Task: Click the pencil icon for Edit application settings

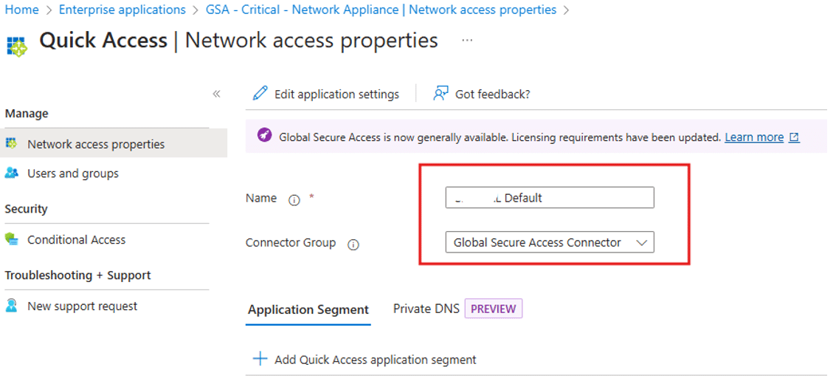Action: tap(260, 94)
